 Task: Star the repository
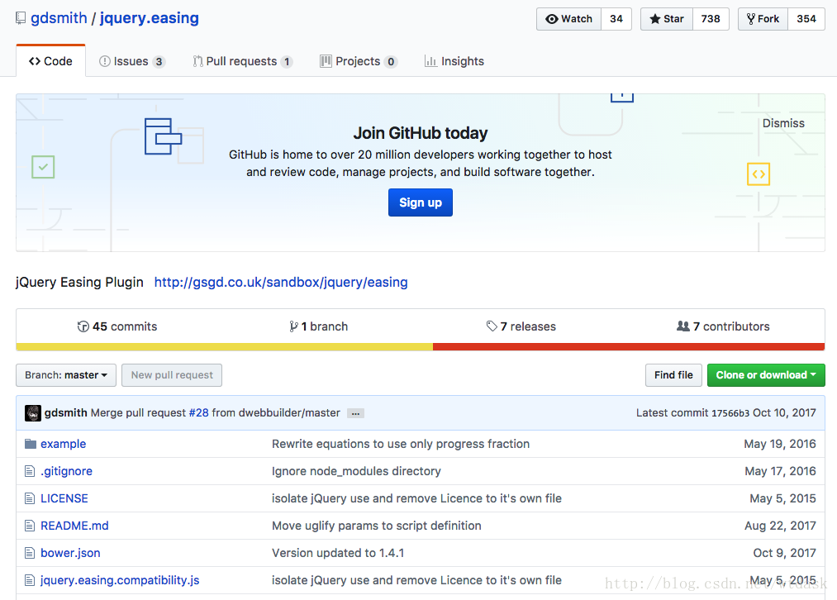coord(667,19)
